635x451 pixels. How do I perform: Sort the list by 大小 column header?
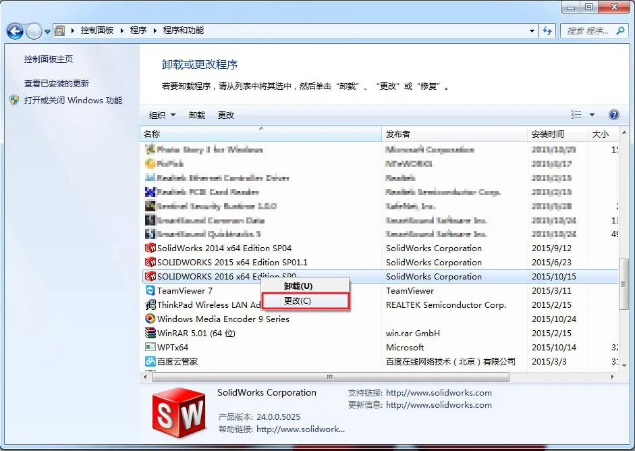[603, 134]
